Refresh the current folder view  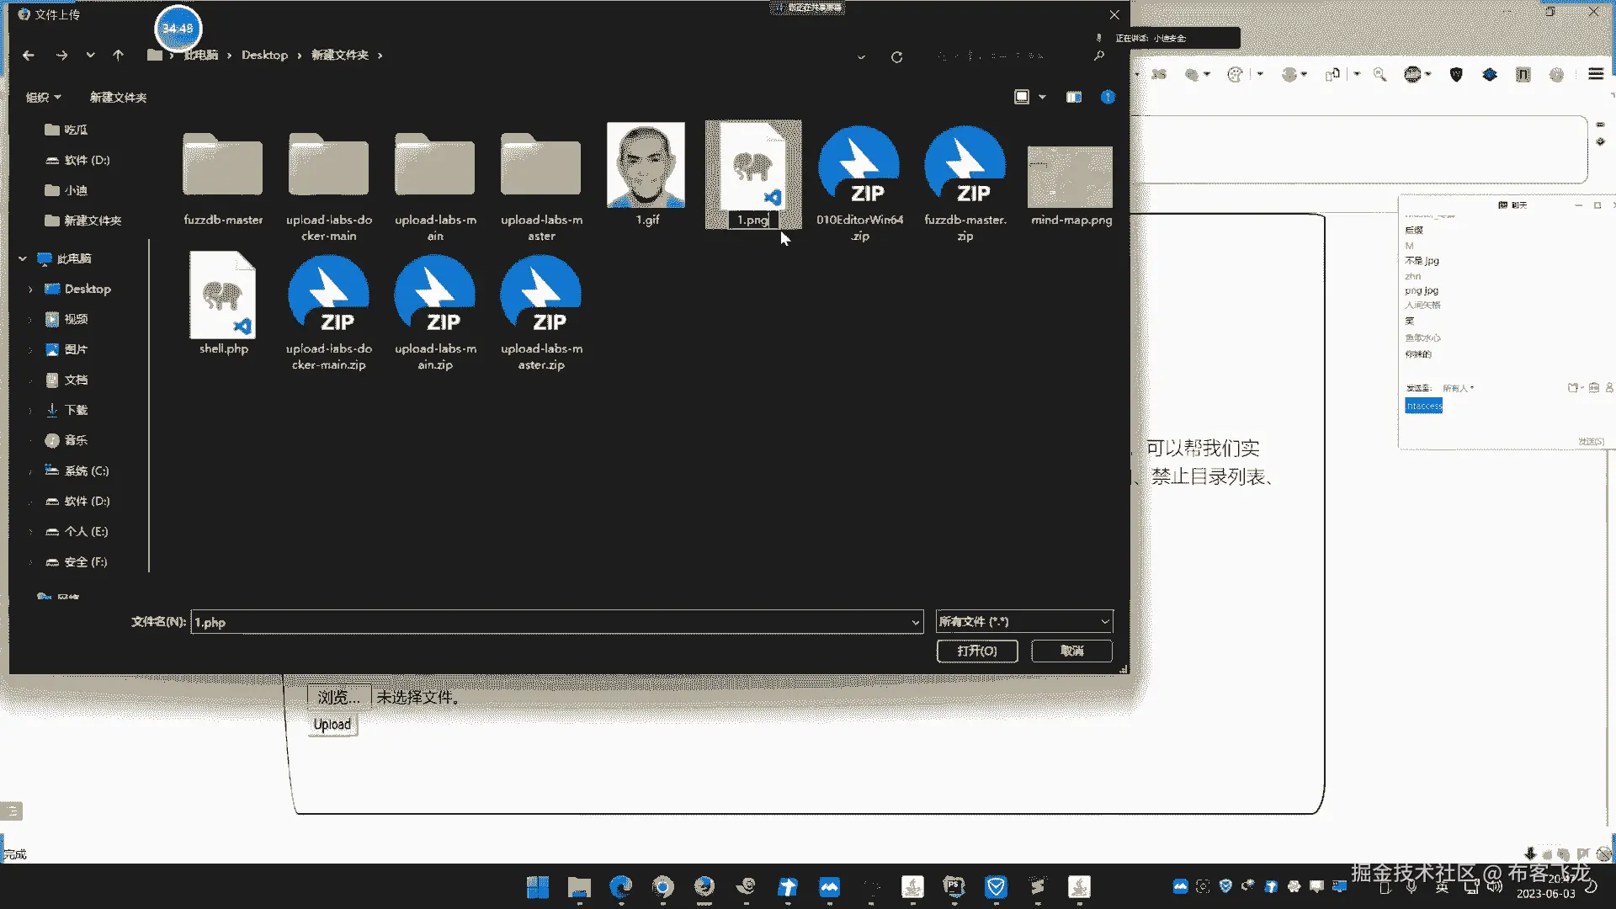[896, 57]
